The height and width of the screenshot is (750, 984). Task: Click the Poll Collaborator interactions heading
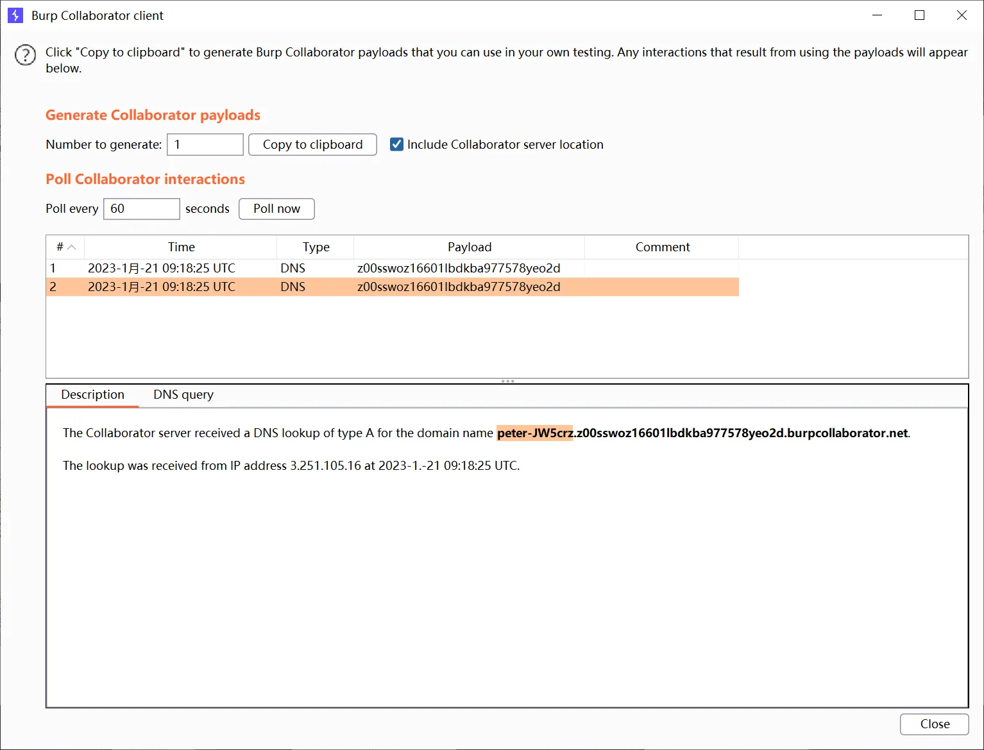click(145, 179)
